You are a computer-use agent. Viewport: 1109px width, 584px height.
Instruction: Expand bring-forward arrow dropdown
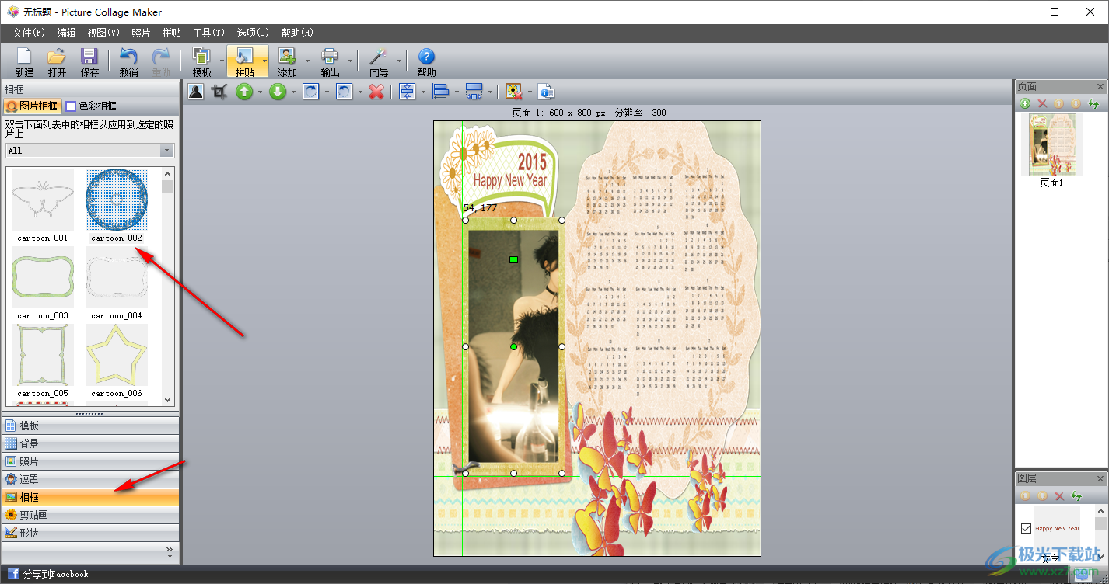coord(260,92)
